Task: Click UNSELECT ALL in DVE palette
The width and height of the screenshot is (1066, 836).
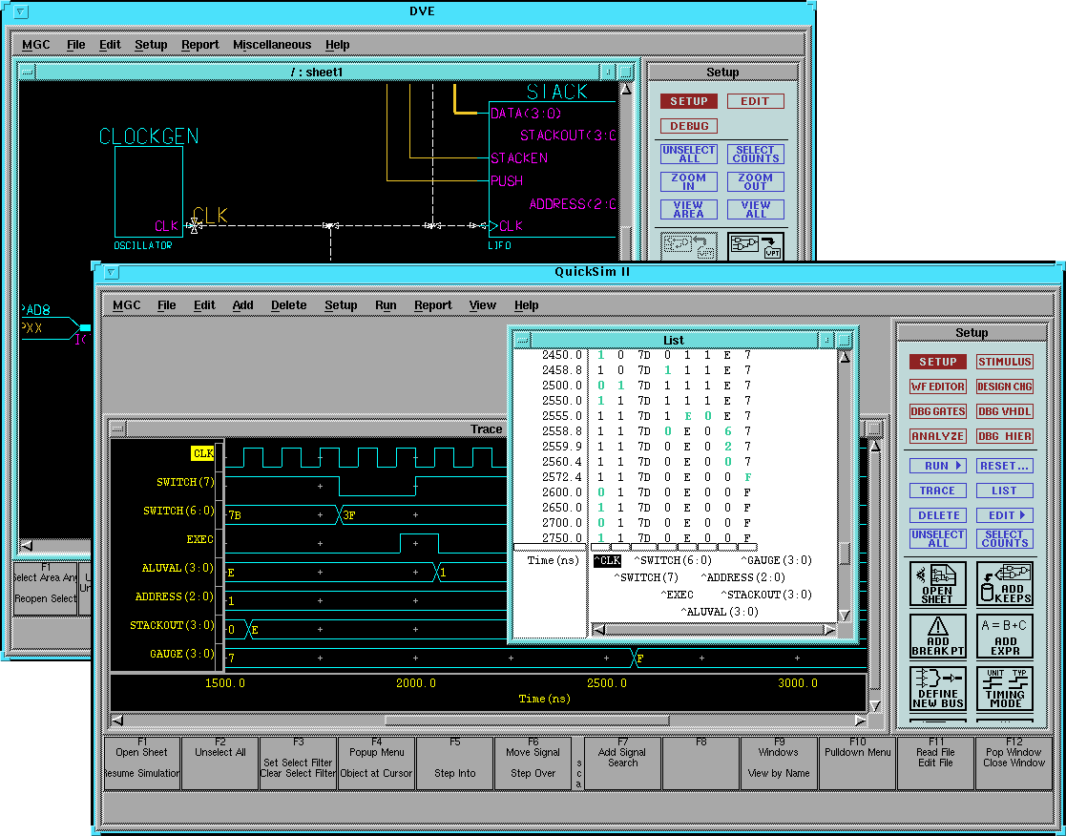Action: tap(689, 154)
